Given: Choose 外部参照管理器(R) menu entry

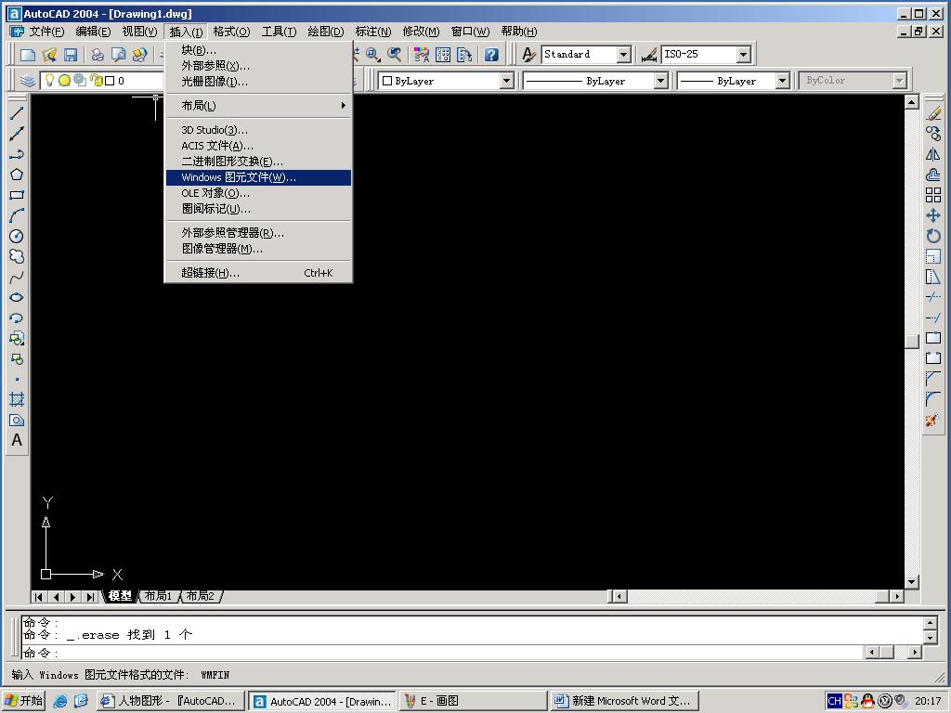Looking at the screenshot, I should tap(258, 233).
